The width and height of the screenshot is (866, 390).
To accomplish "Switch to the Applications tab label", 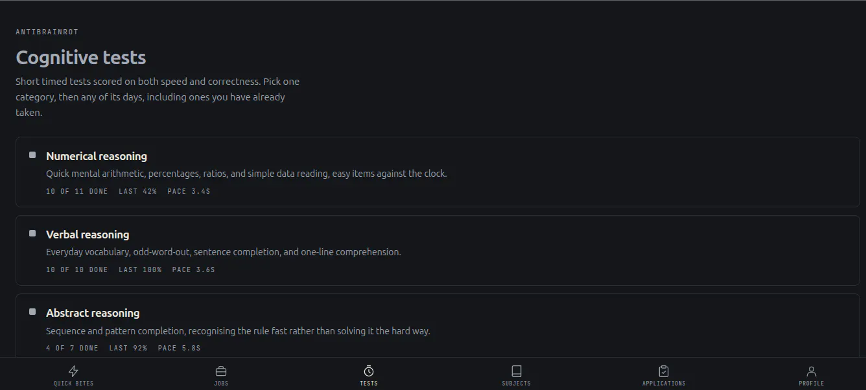I will tap(664, 384).
